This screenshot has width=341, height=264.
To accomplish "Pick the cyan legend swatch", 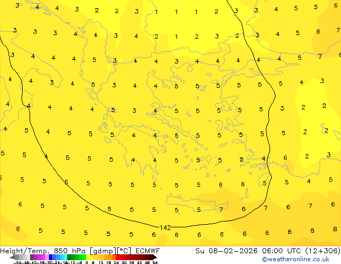I will pyautogui.click(x=65, y=257).
